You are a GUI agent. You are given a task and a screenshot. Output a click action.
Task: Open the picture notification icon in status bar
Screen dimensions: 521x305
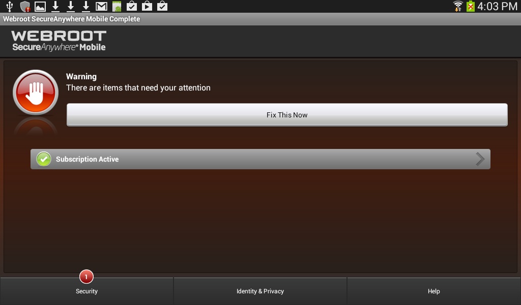point(40,6)
